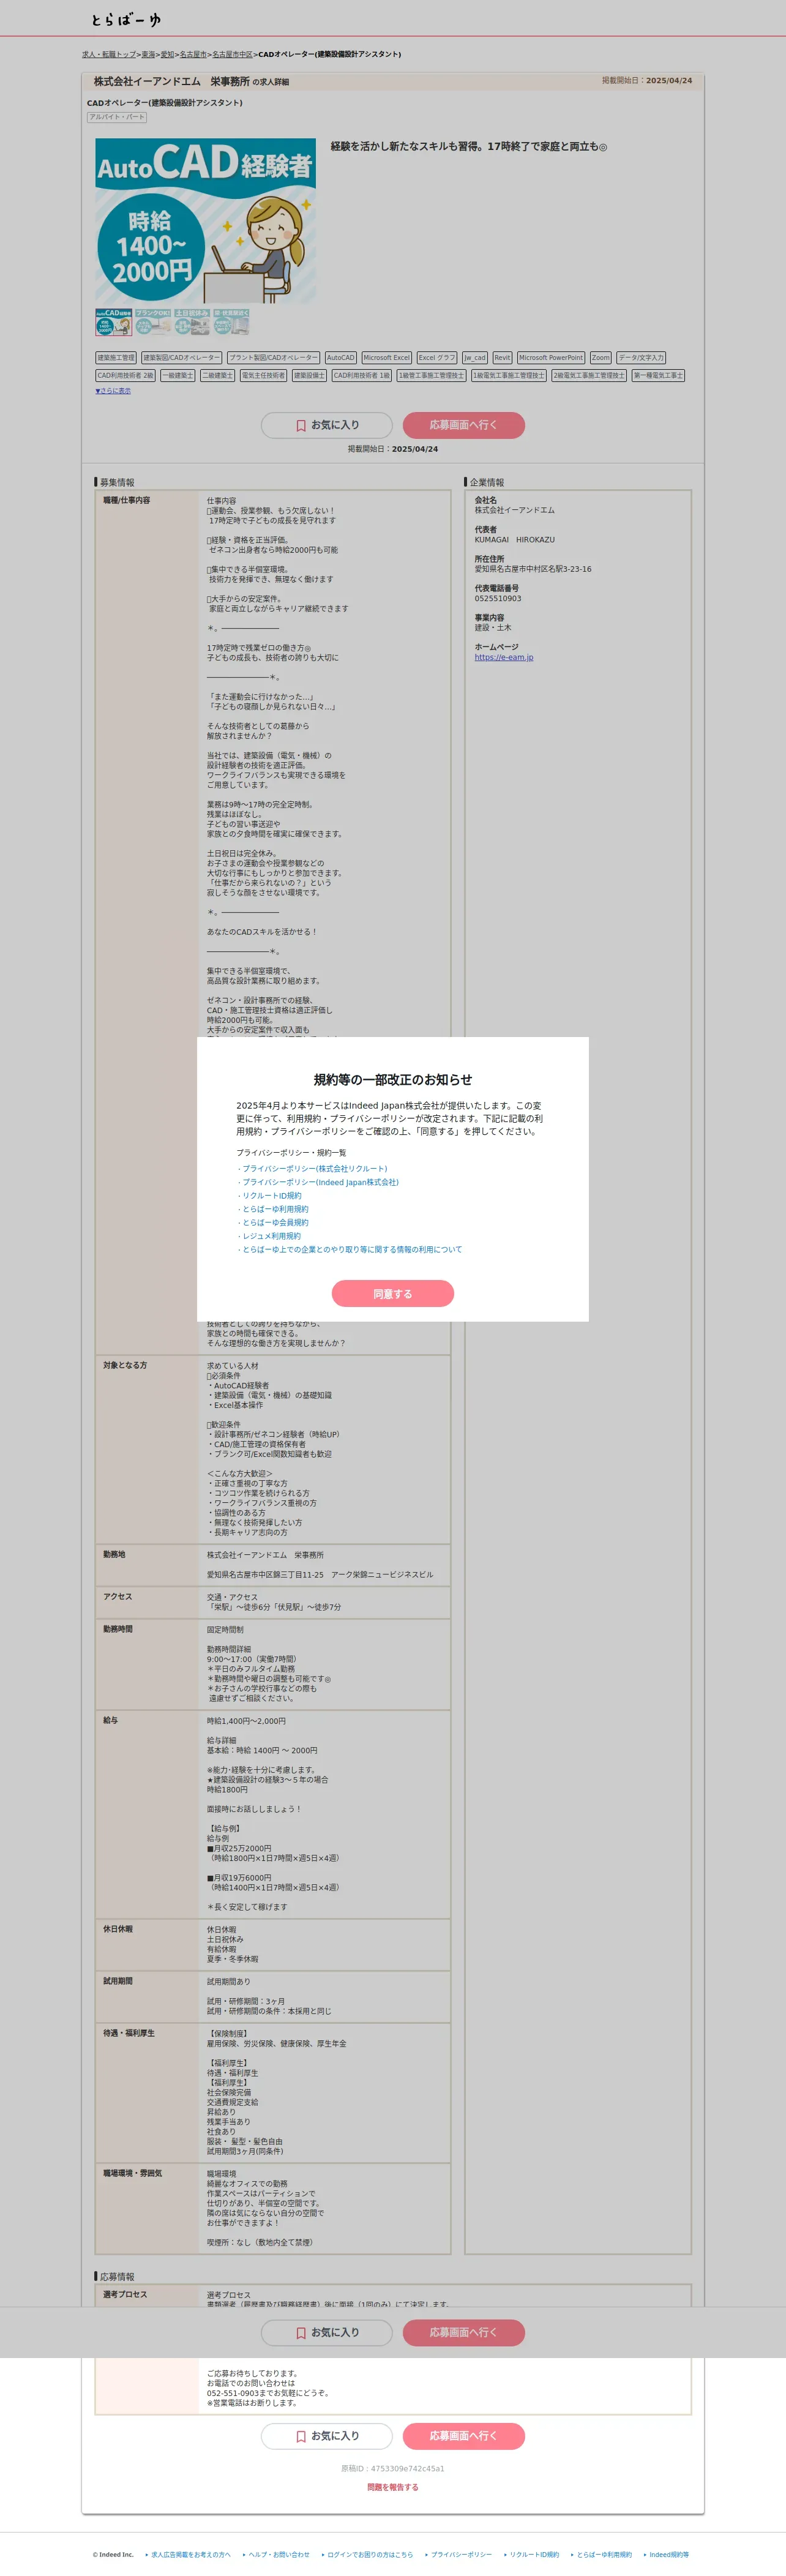Click the CAD利用技術者 2級 tag
This screenshot has width=786, height=2576.
125,375
